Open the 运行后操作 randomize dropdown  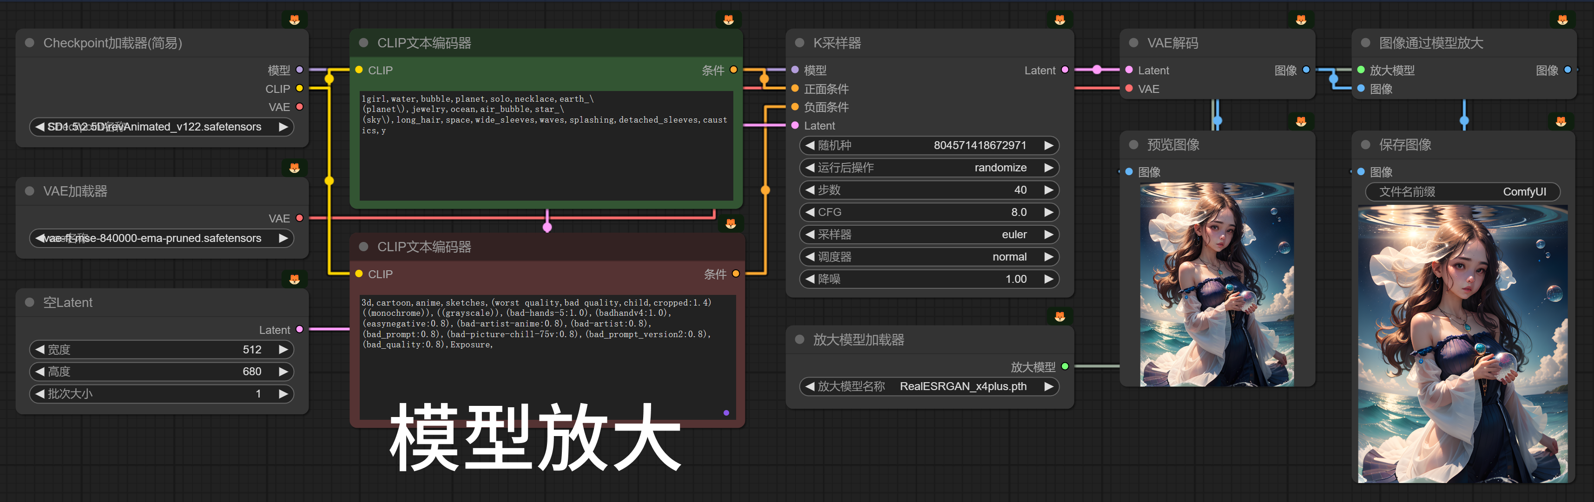929,168
